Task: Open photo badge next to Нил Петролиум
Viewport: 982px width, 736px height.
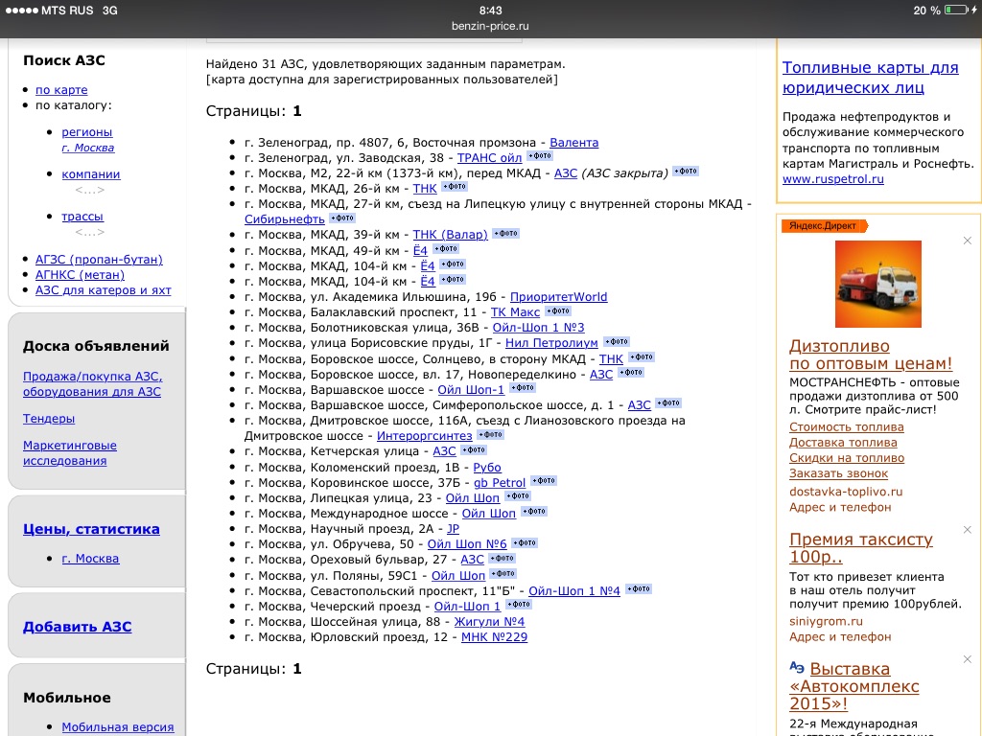Action: coord(617,342)
